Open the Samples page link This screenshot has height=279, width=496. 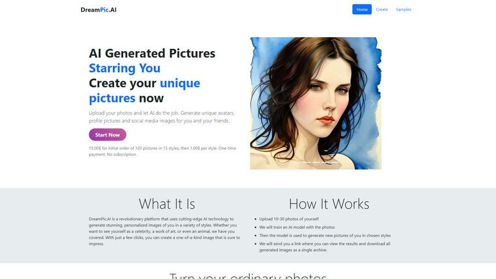coord(404,9)
